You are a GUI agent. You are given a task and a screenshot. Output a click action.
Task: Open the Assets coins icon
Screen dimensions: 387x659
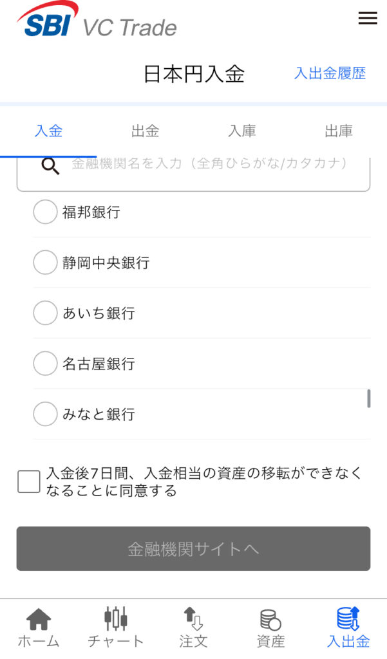270,620
